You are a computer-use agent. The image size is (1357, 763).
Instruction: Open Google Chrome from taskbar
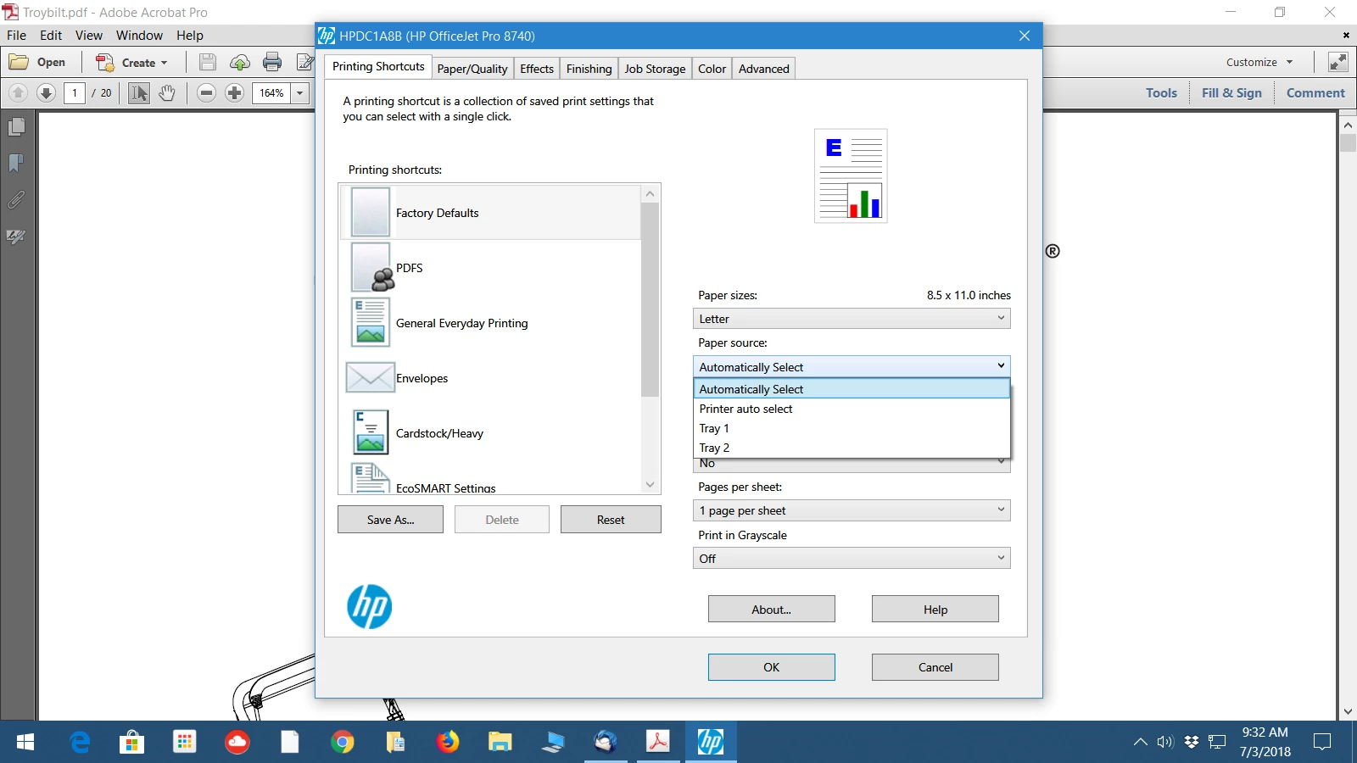342,743
